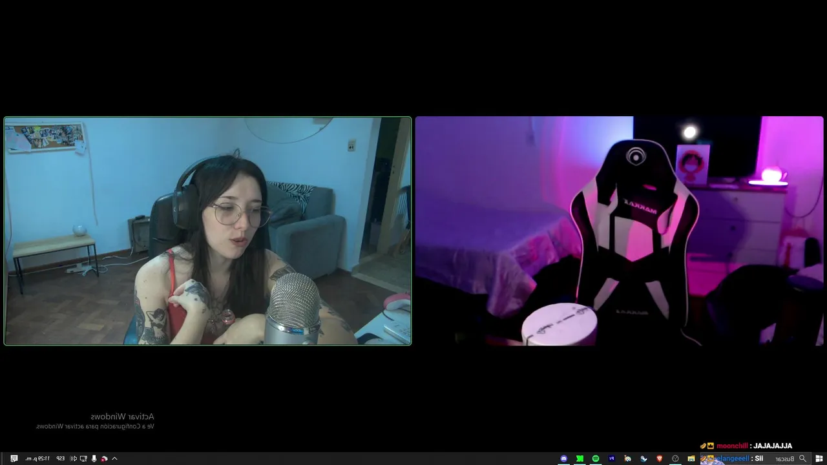Click the moonchill chat message
This screenshot has width=827, height=465.
click(x=747, y=446)
